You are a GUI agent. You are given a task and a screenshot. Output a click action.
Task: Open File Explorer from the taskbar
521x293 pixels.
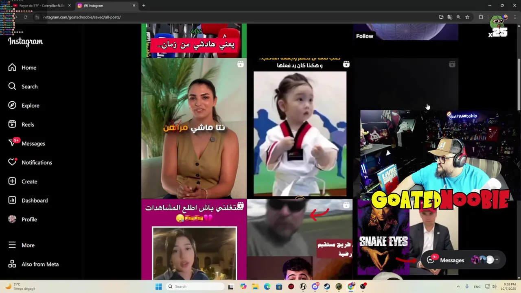pos(255,286)
